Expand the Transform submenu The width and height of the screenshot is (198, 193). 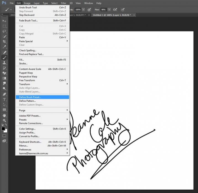pos(67,84)
